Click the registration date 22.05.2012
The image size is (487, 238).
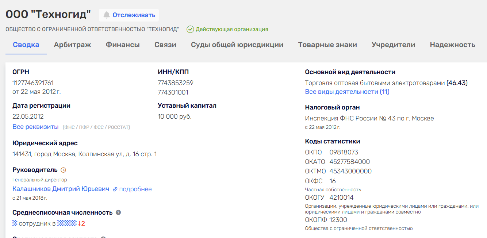click(28, 116)
